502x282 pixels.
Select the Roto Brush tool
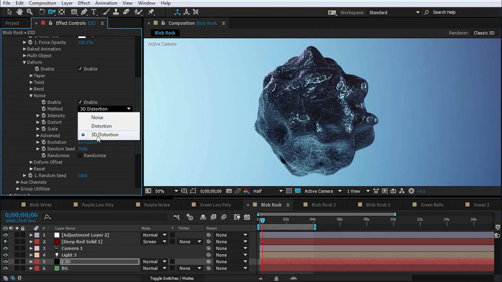pos(139,12)
